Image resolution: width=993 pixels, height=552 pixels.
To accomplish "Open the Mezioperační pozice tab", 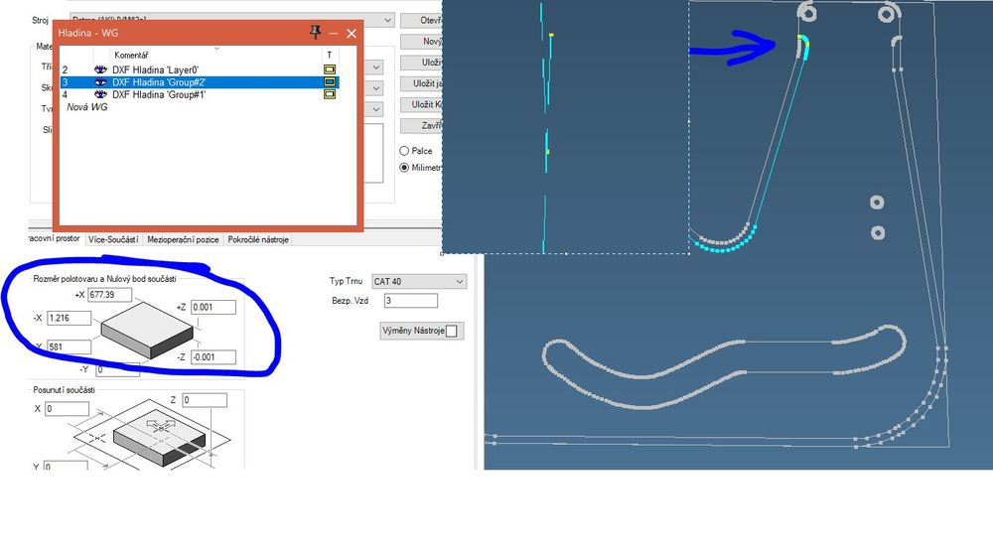I will [184, 239].
